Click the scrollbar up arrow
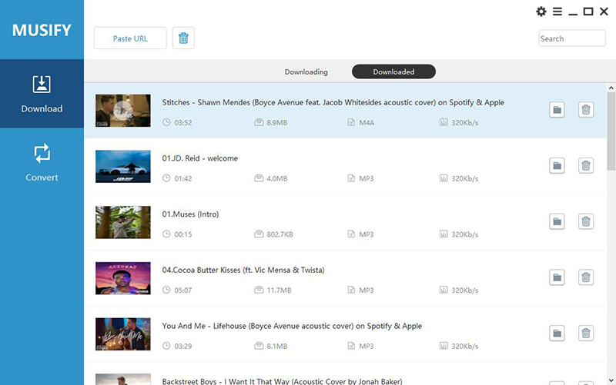Image resolution: width=616 pixels, height=385 pixels. [x=611, y=88]
